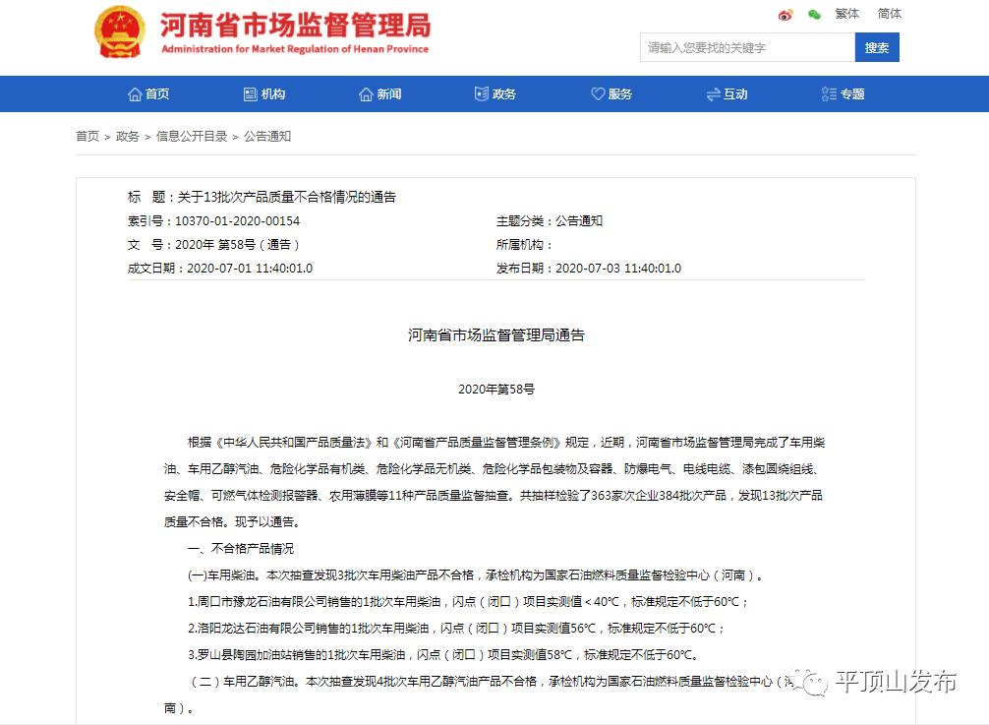
Task: Click the 机构 navigation icon
Action: pos(250,94)
